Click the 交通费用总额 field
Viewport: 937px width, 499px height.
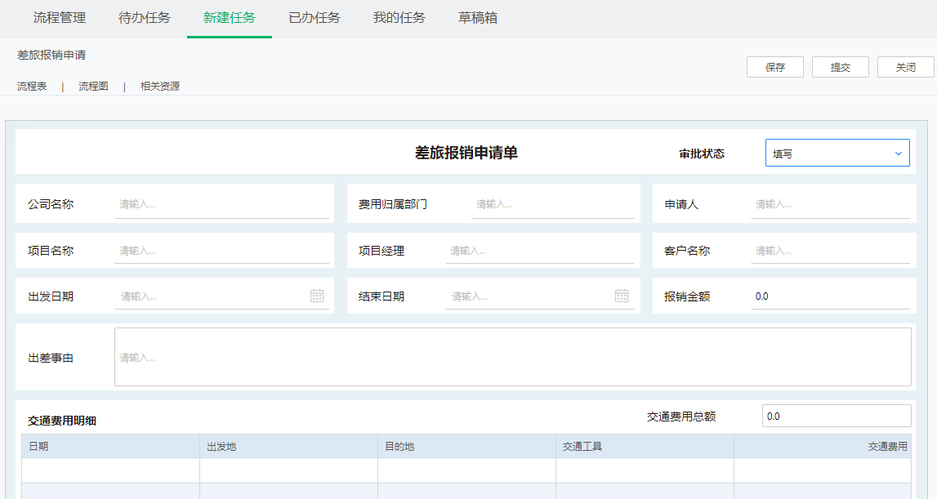(836, 416)
